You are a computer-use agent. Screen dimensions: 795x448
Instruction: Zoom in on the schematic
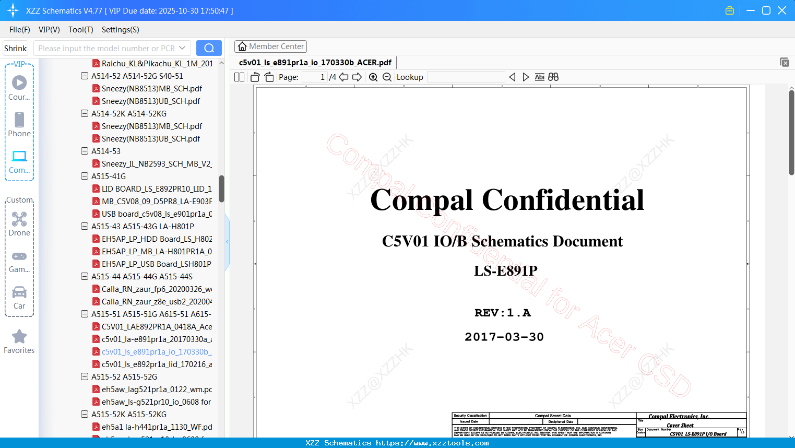tap(373, 77)
